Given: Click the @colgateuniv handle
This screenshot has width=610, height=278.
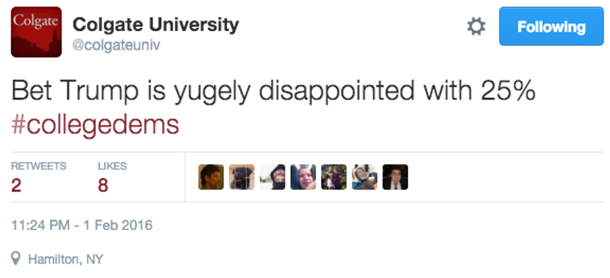Looking at the screenshot, I should pyautogui.click(x=116, y=46).
